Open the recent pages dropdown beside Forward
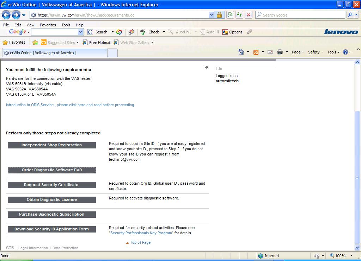The height and width of the screenshot is (261, 361). click(x=24, y=15)
